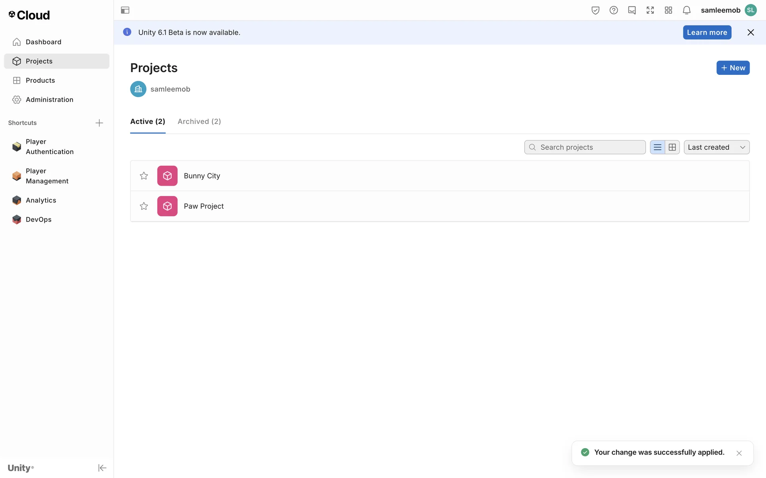Switch to the Archived (2) tab
The height and width of the screenshot is (478, 766).
tap(199, 121)
